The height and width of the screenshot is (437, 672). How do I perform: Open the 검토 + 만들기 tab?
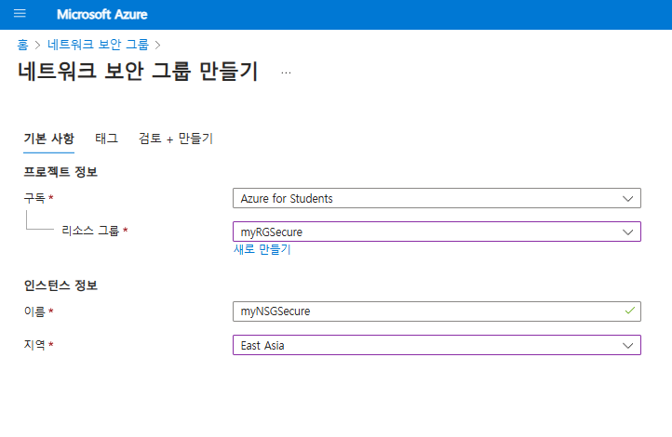click(x=175, y=139)
